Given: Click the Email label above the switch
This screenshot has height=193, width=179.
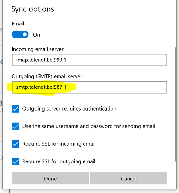Looking at the screenshot, I should pyautogui.click(x=18, y=23).
